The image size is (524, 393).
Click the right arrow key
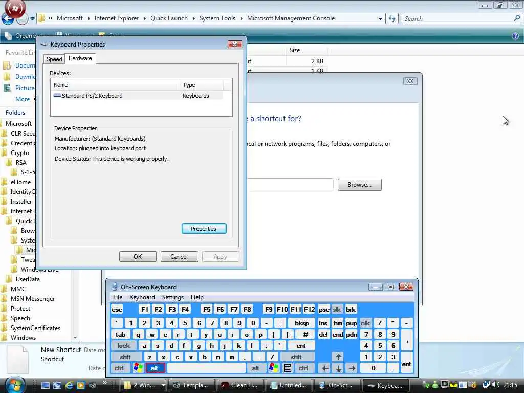point(352,368)
